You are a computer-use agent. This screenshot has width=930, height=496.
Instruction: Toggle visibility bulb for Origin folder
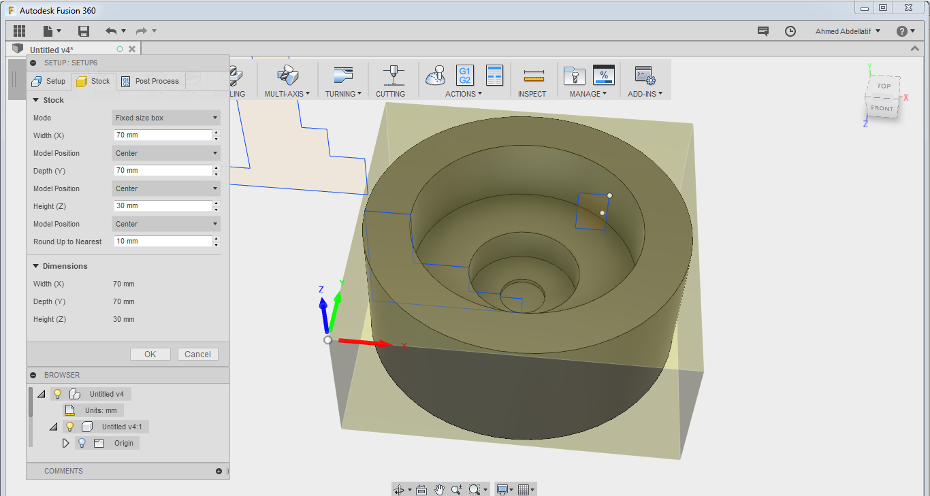point(82,443)
